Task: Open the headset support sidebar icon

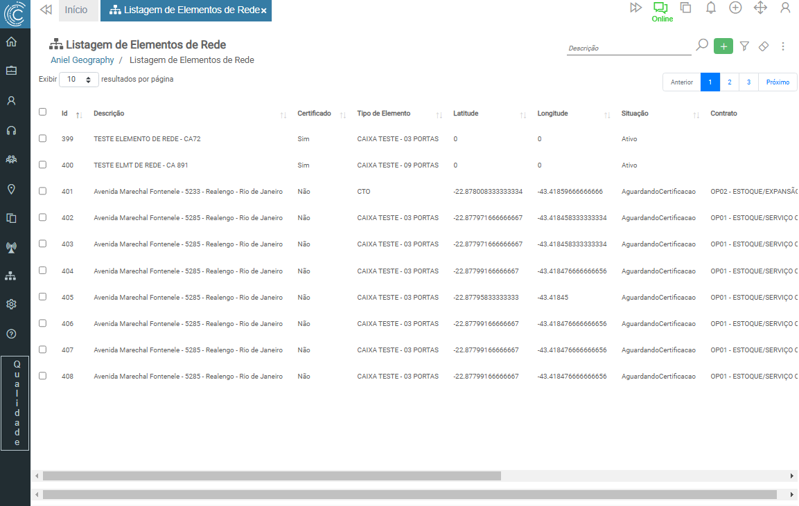Action: pos(11,130)
